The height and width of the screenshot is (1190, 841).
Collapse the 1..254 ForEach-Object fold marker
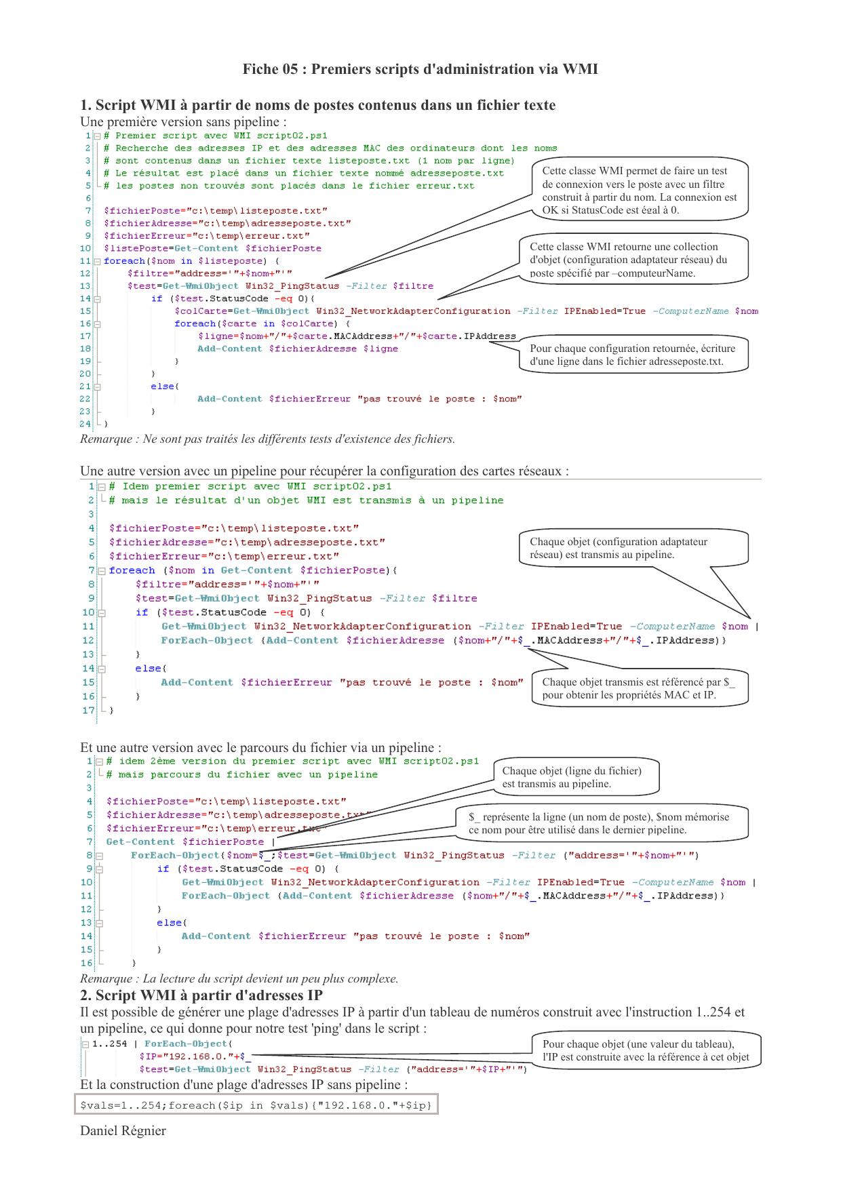tap(85, 1044)
